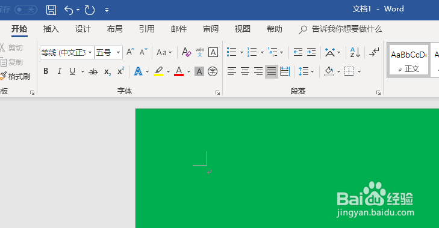Open the 帮助 tab
The image size is (439, 228).
click(275, 29)
